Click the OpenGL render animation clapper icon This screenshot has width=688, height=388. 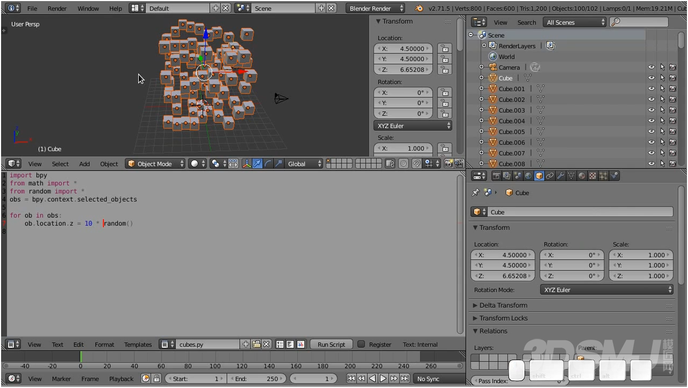459,164
